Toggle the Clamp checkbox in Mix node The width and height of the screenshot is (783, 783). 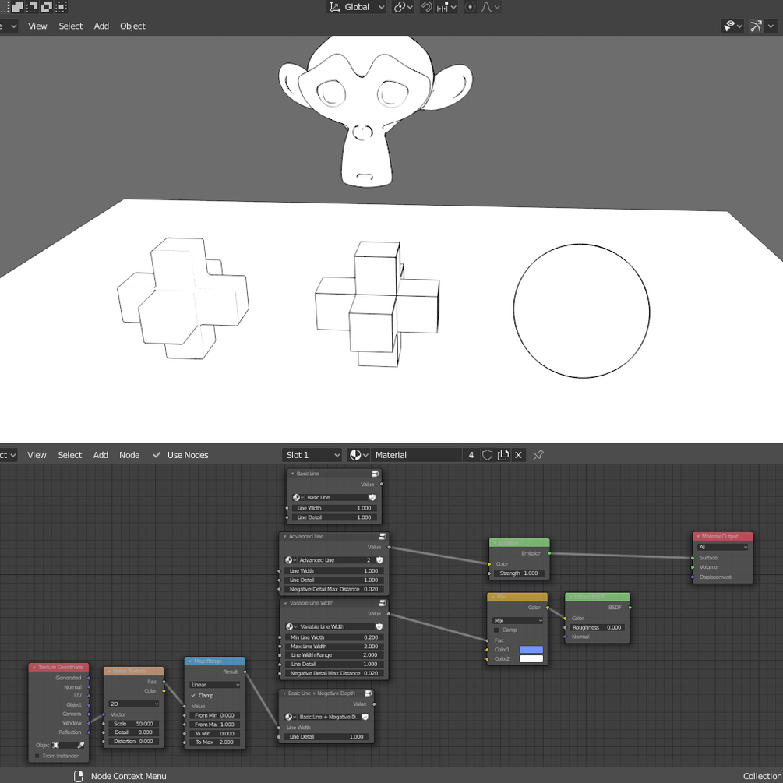coord(496,630)
